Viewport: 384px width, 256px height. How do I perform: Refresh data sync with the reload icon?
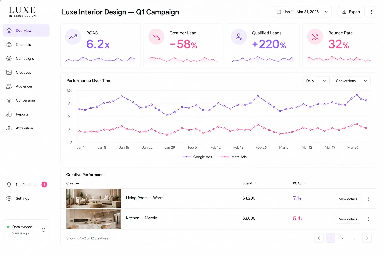coord(43,230)
